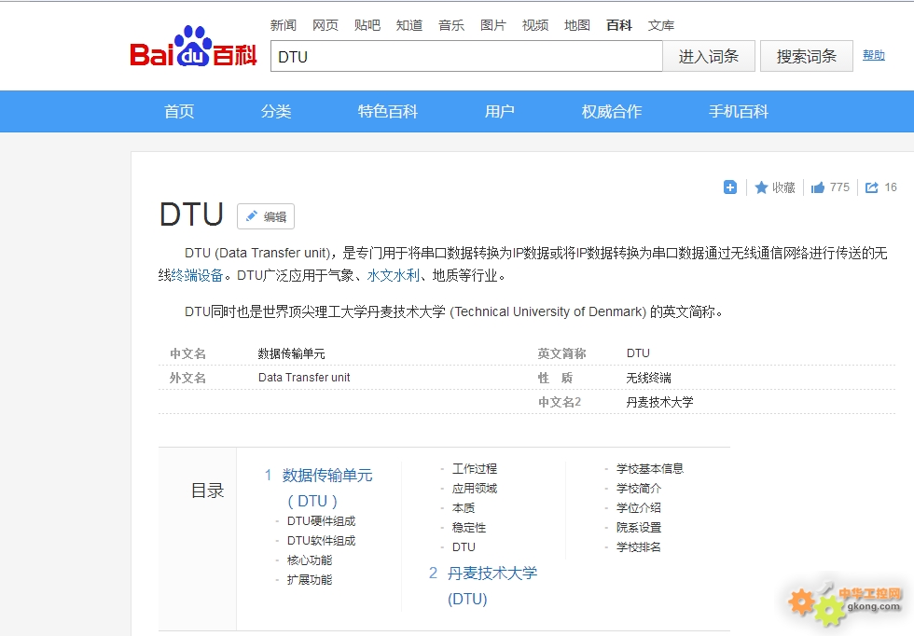Screen dimensions: 914x636
Task: Click the 进入词条 button
Action: click(709, 56)
